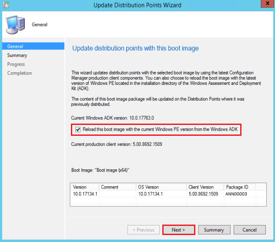Select the Version cell 10.0.17134.1

coord(85,194)
